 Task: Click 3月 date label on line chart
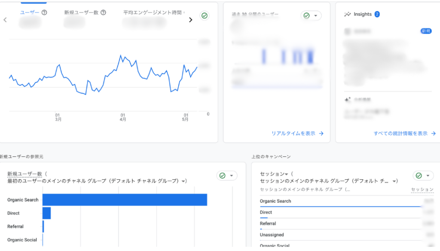(x=58, y=117)
